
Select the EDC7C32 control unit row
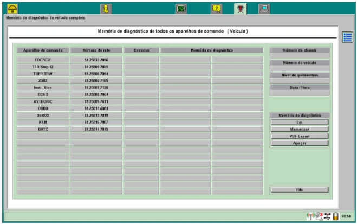click(42, 59)
